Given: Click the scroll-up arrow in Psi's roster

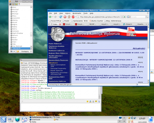Looking at the screenshot, I should pos(31,7).
